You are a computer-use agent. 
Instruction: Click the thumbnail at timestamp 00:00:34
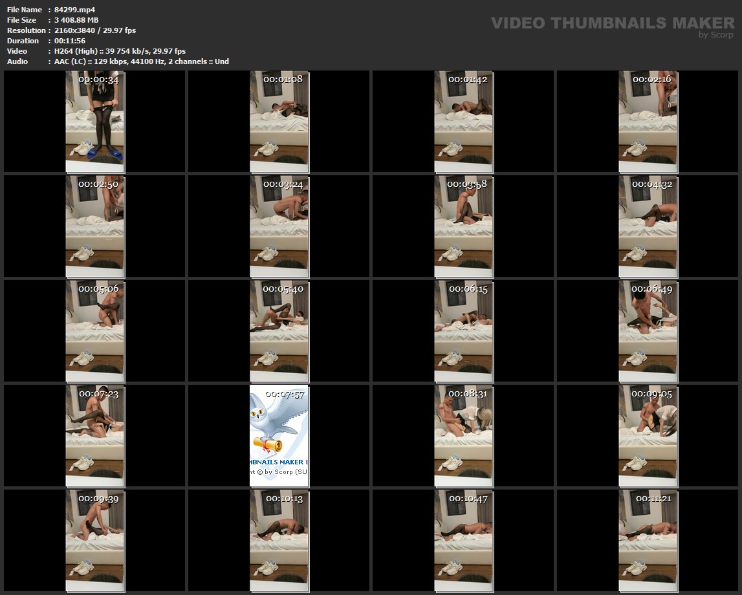pyautogui.click(x=94, y=122)
